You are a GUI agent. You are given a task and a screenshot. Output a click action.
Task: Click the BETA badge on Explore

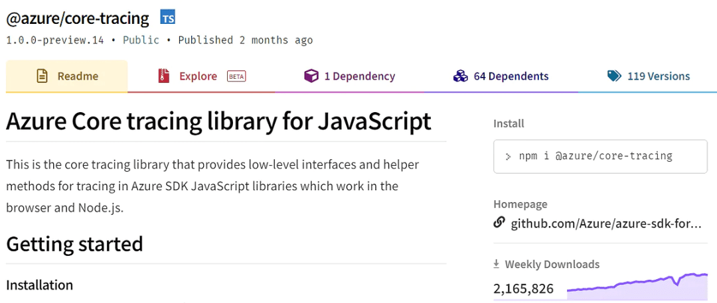[x=236, y=76]
